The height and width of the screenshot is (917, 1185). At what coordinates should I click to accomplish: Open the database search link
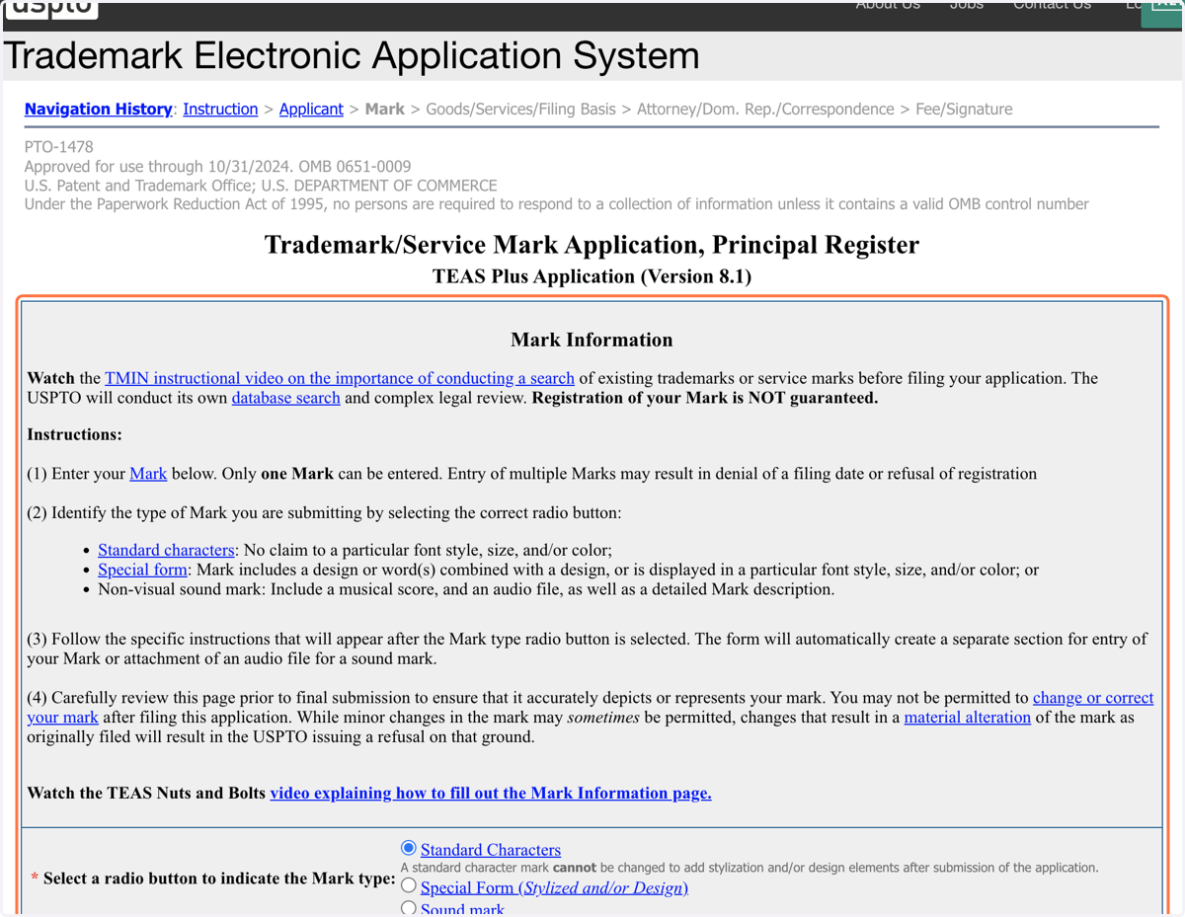click(x=285, y=398)
